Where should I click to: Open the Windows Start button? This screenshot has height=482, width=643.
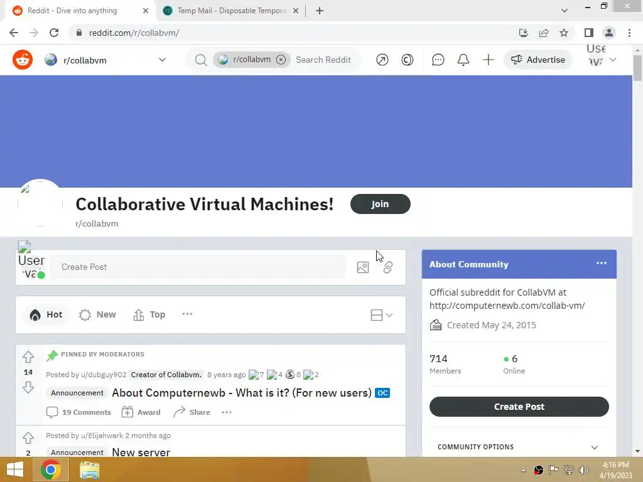tap(15, 469)
